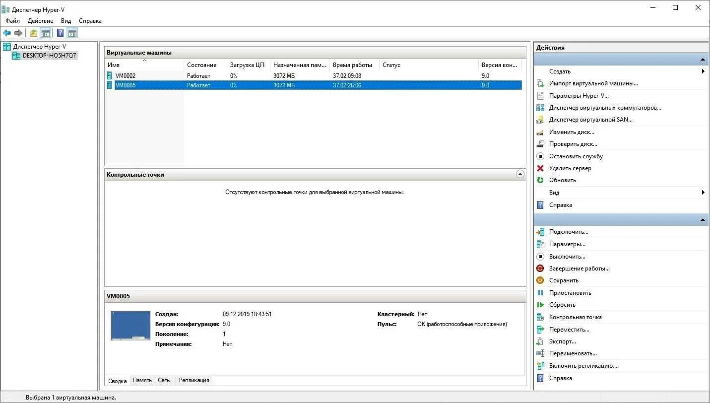The image size is (710, 403).
Task: Collapse the Контрольные точки panel
Action: coord(520,174)
